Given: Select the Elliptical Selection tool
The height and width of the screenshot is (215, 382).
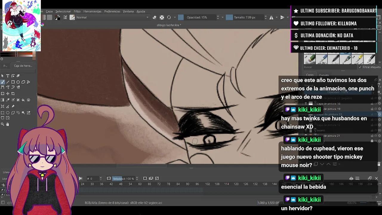Looking at the screenshot, I should click(x=8, y=113).
